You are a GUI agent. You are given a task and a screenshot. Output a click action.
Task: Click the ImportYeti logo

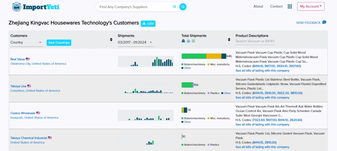coord(36,7)
